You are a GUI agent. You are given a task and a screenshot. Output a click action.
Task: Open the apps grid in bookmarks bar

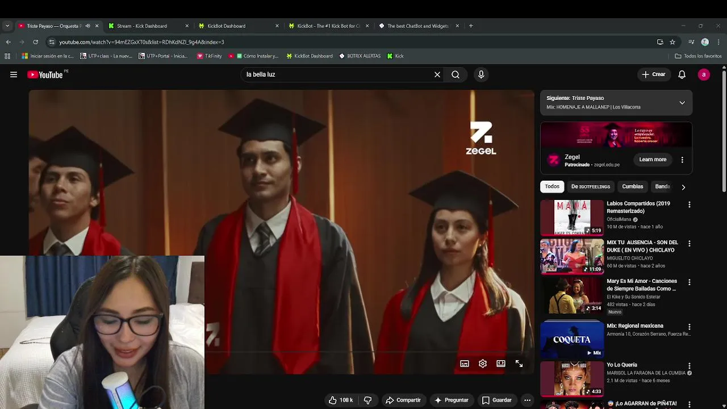7,56
